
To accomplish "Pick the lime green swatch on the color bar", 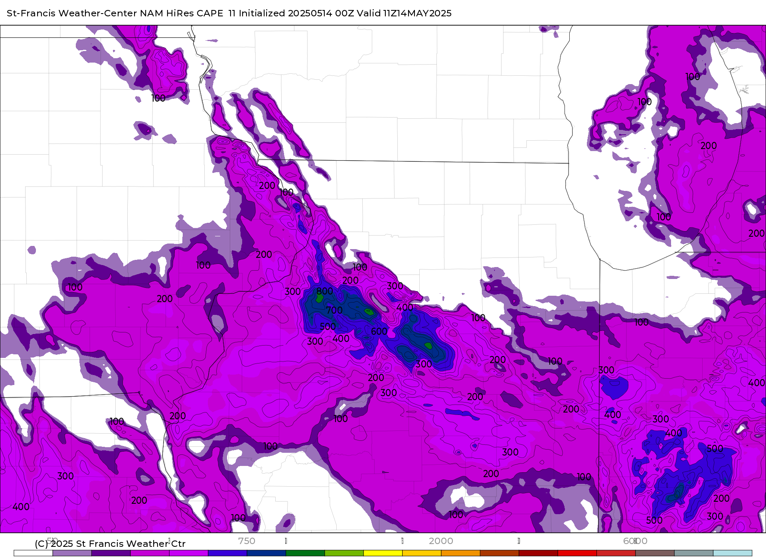I will point(344,553).
